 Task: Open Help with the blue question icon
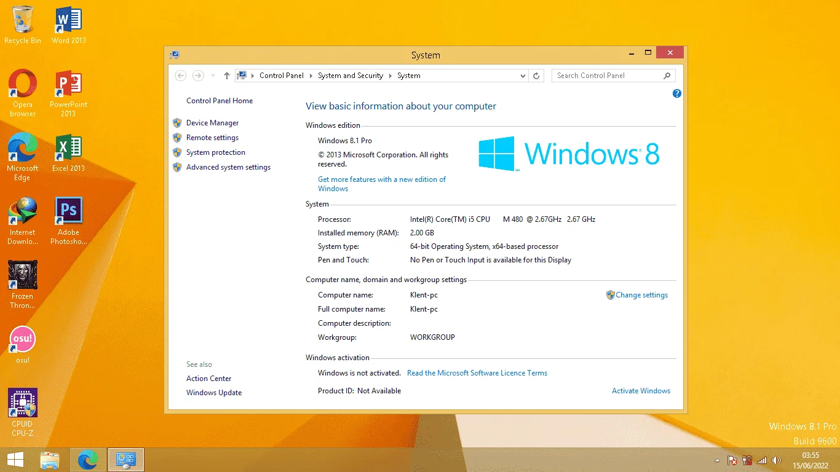click(677, 93)
